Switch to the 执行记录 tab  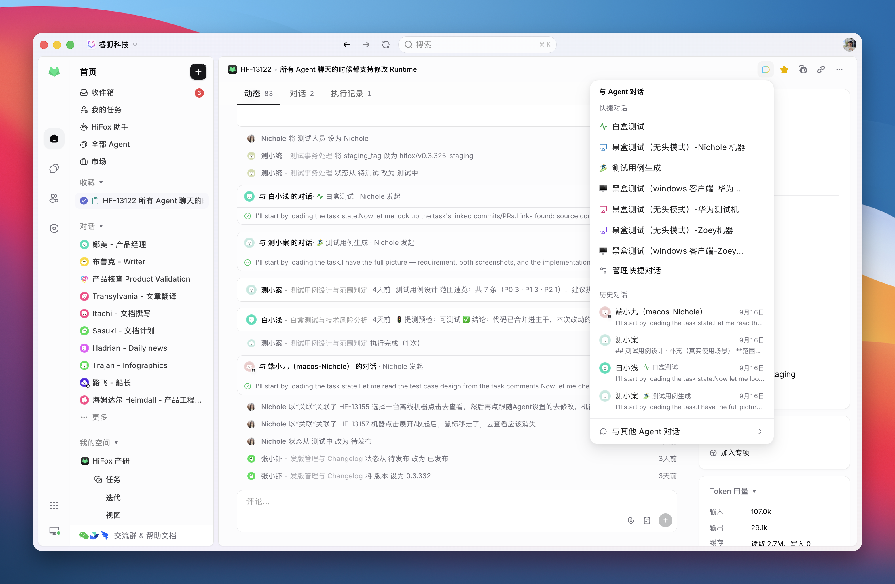[351, 94]
